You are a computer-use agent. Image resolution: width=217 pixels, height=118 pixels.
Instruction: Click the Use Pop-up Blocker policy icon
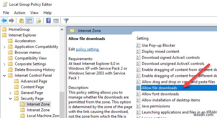[138, 45]
